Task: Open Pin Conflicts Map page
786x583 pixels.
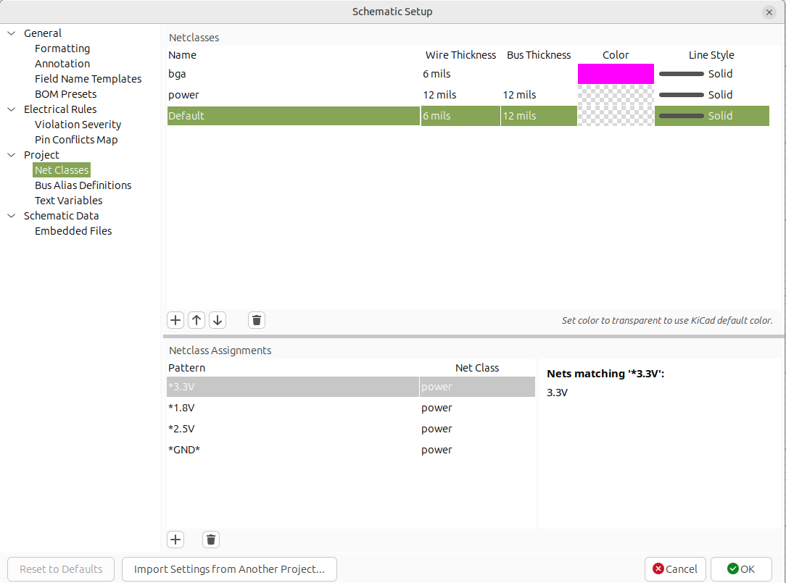Action: pos(76,140)
